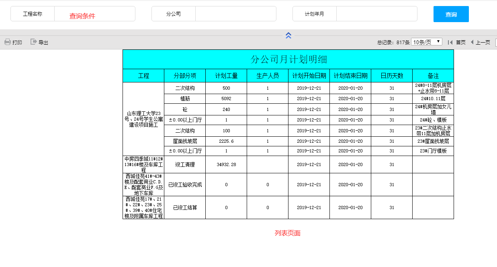
Task: Click start date 2019-12-21 in 植筋 row
Action: coord(309,99)
